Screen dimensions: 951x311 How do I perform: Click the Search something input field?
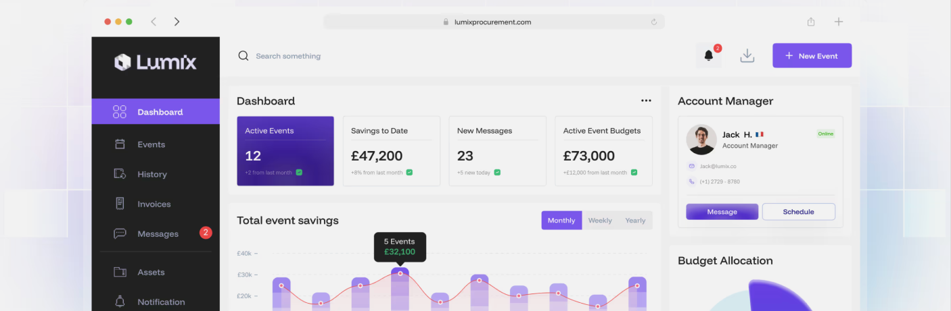[x=287, y=56]
